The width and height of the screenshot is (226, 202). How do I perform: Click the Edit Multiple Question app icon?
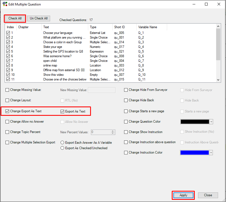pos(5,4)
